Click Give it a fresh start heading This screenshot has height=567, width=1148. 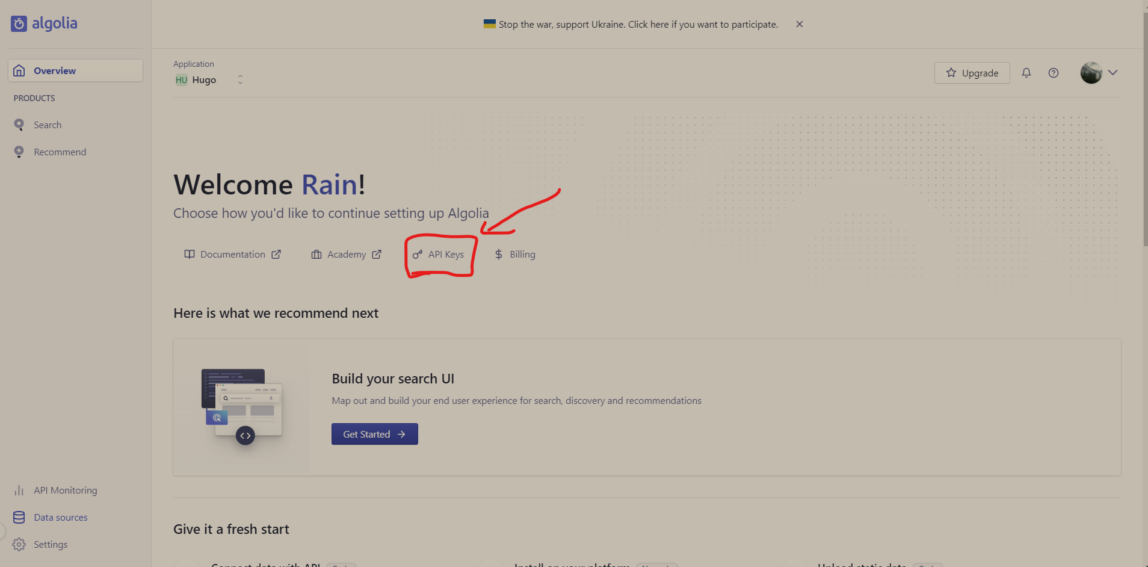pos(231,529)
